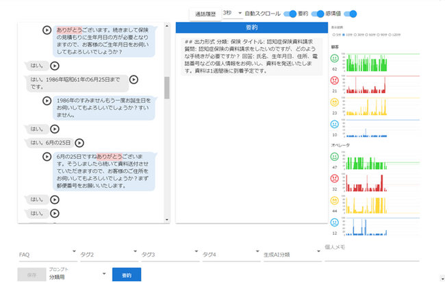Play the audio for message 'はい。6月の25日'

(79, 143)
